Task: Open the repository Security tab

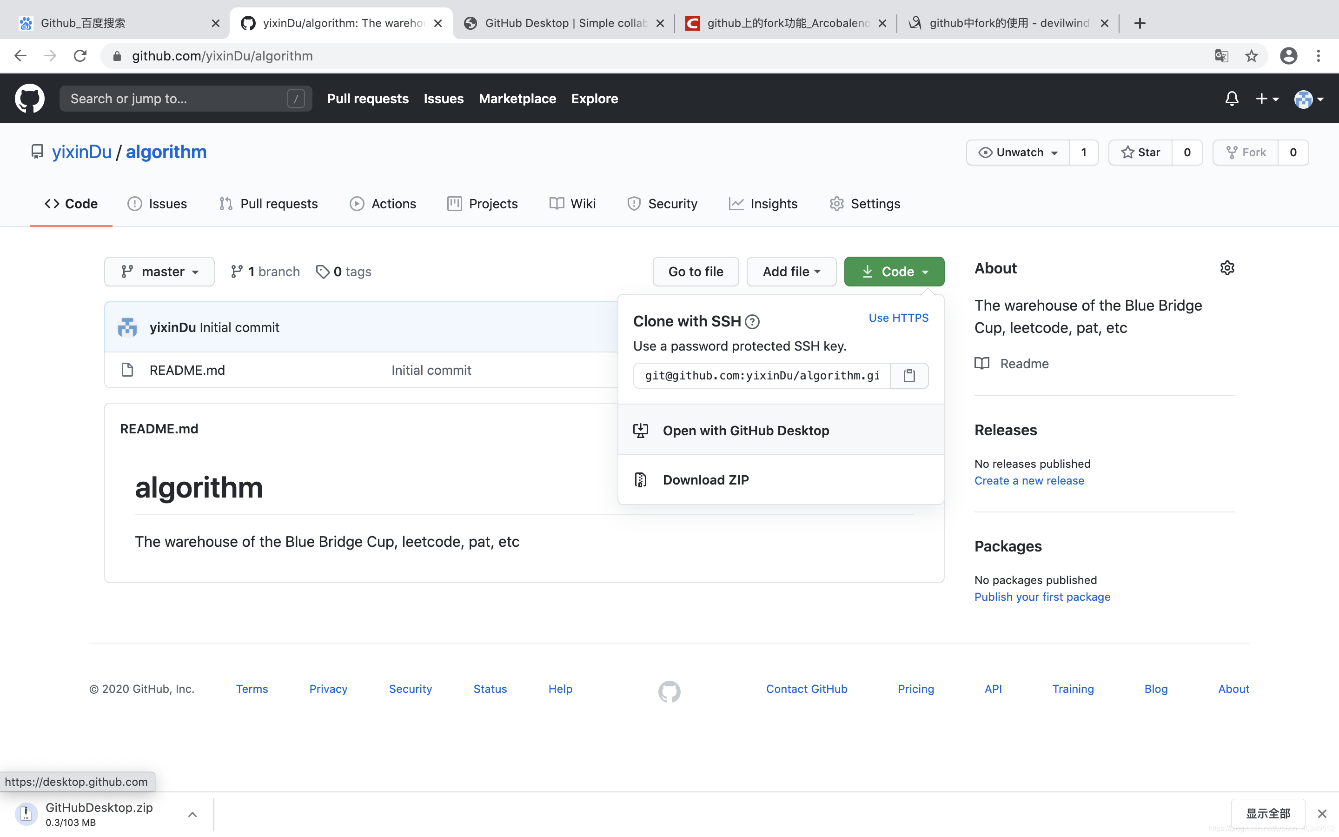Action: (x=663, y=204)
